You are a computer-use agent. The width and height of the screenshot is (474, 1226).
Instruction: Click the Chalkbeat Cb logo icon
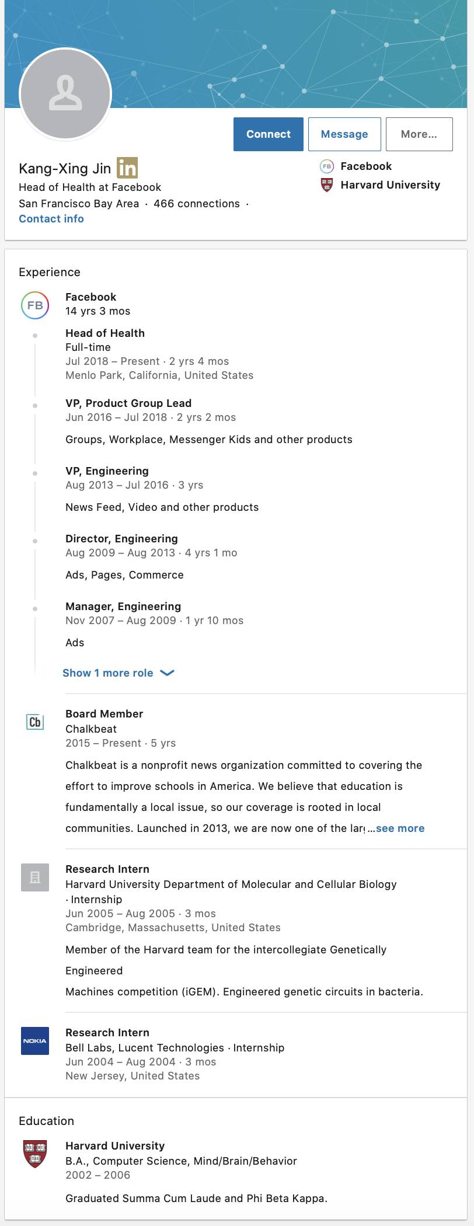pos(35,722)
